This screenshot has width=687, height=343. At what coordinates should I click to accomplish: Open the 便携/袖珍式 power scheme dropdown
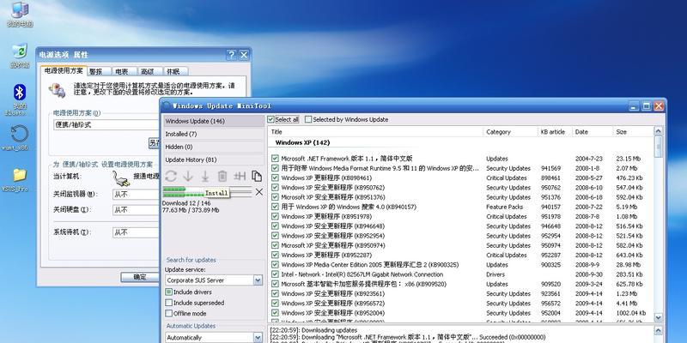[106, 124]
